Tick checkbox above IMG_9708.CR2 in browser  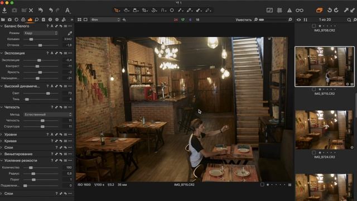click(x=313, y=26)
